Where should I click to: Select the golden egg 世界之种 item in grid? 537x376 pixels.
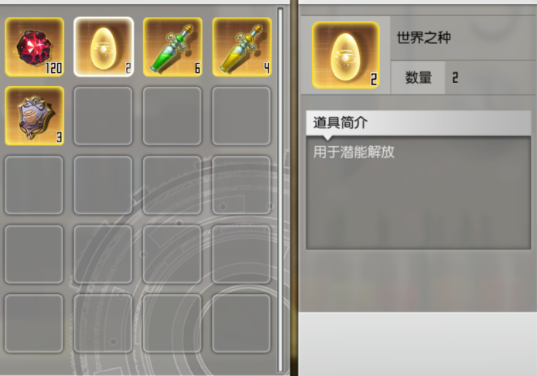point(104,47)
